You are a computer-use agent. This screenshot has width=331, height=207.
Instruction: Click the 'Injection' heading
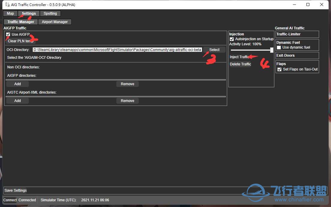tap(237, 34)
